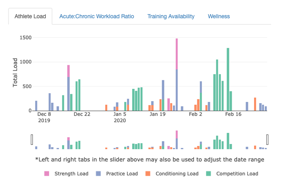The height and width of the screenshot is (192, 281).
Task: Click the right handle of range slider
Action: tap(267, 139)
